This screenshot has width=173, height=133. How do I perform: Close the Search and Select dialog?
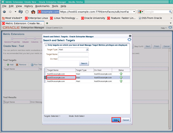pyautogui.click(x=130, y=36)
